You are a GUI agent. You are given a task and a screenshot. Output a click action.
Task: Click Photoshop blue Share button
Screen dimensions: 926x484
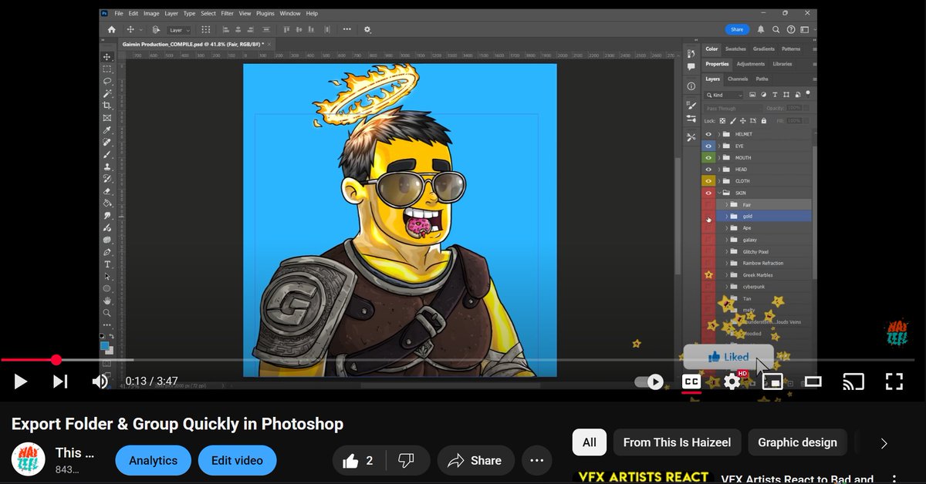[737, 29]
